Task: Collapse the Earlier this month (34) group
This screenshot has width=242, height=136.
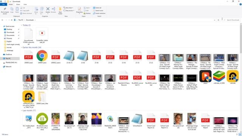Action: tap(22, 48)
